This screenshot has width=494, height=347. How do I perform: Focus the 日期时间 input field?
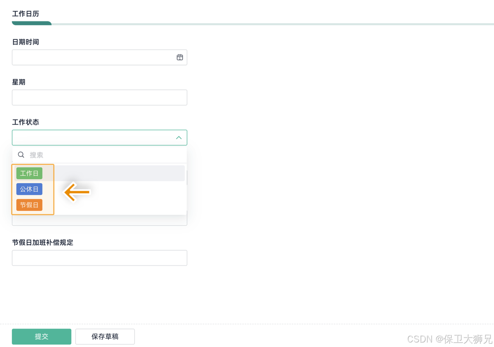[x=100, y=57]
